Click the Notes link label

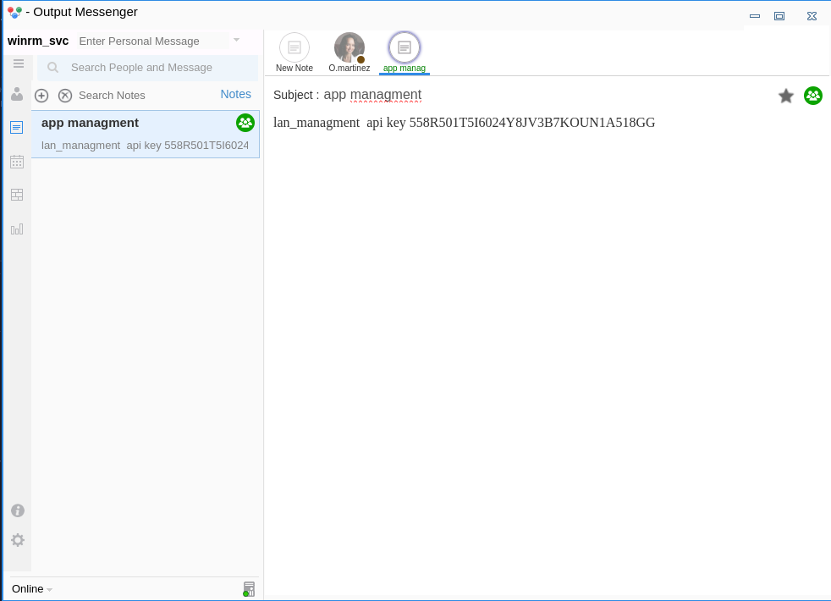(236, 94)
